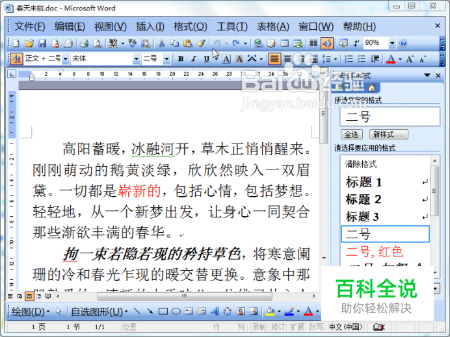Apply blue line color on drawing toolbar

pyautogui.click(x=289, y=311)
